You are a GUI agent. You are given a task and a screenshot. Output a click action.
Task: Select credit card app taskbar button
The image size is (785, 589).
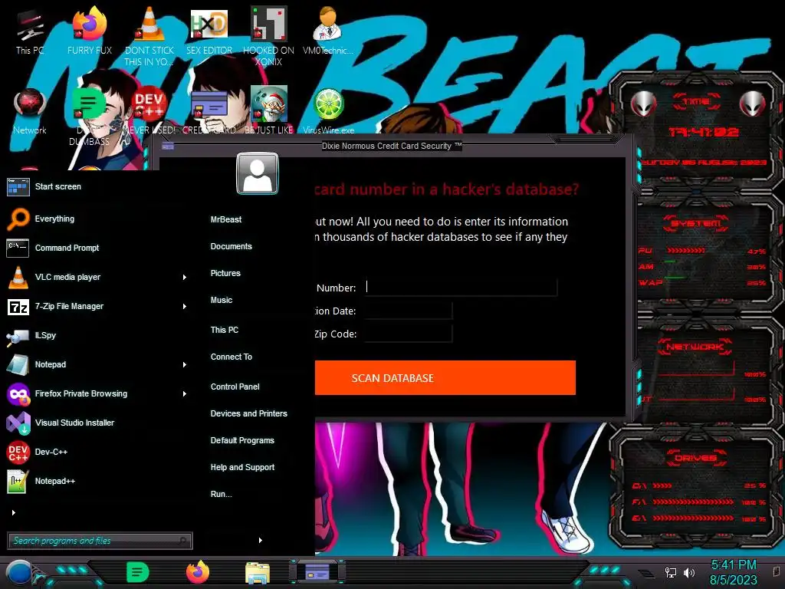click(x=317, y=572)
